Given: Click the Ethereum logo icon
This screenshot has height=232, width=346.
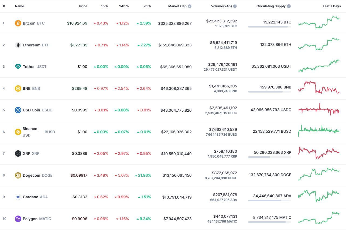Looking at the screenshot, I should click(18, 45).
